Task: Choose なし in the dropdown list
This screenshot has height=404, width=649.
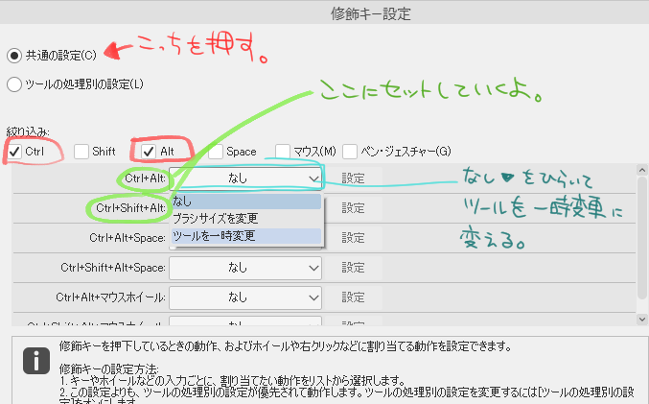Action: (246, 202)
